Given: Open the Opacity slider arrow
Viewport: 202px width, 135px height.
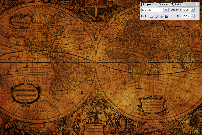Looking at the screenshot, I should pyautogui.click(x=192, y=10).
